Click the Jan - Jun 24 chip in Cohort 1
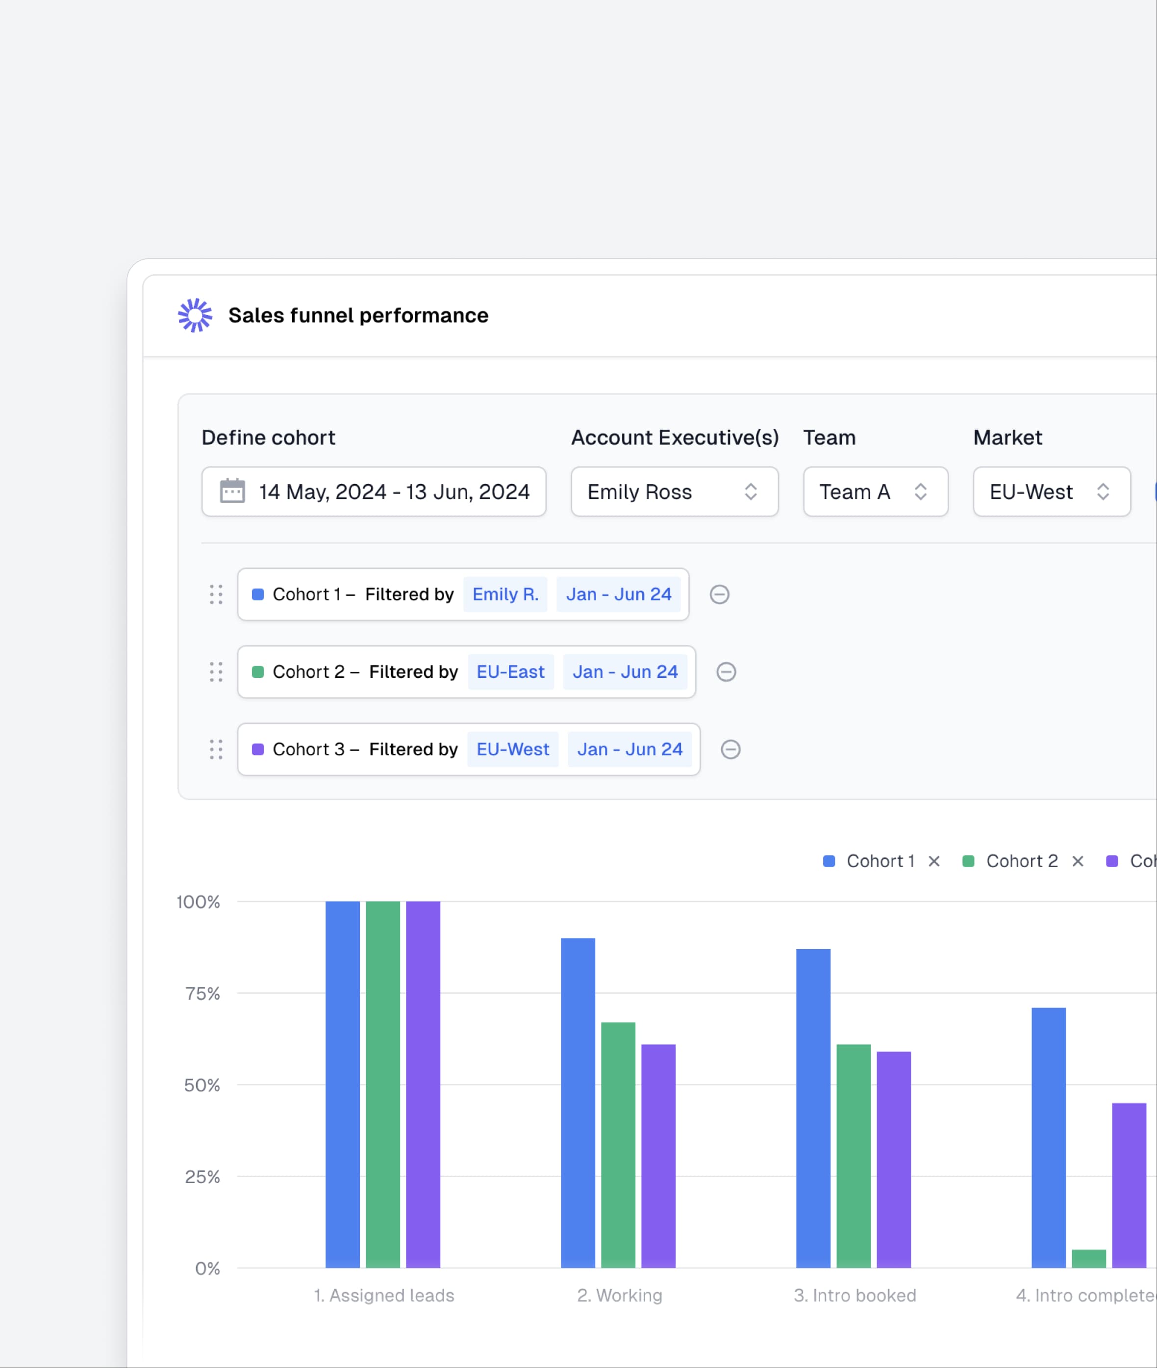The image size is (1157, 1368). (619, 594)
